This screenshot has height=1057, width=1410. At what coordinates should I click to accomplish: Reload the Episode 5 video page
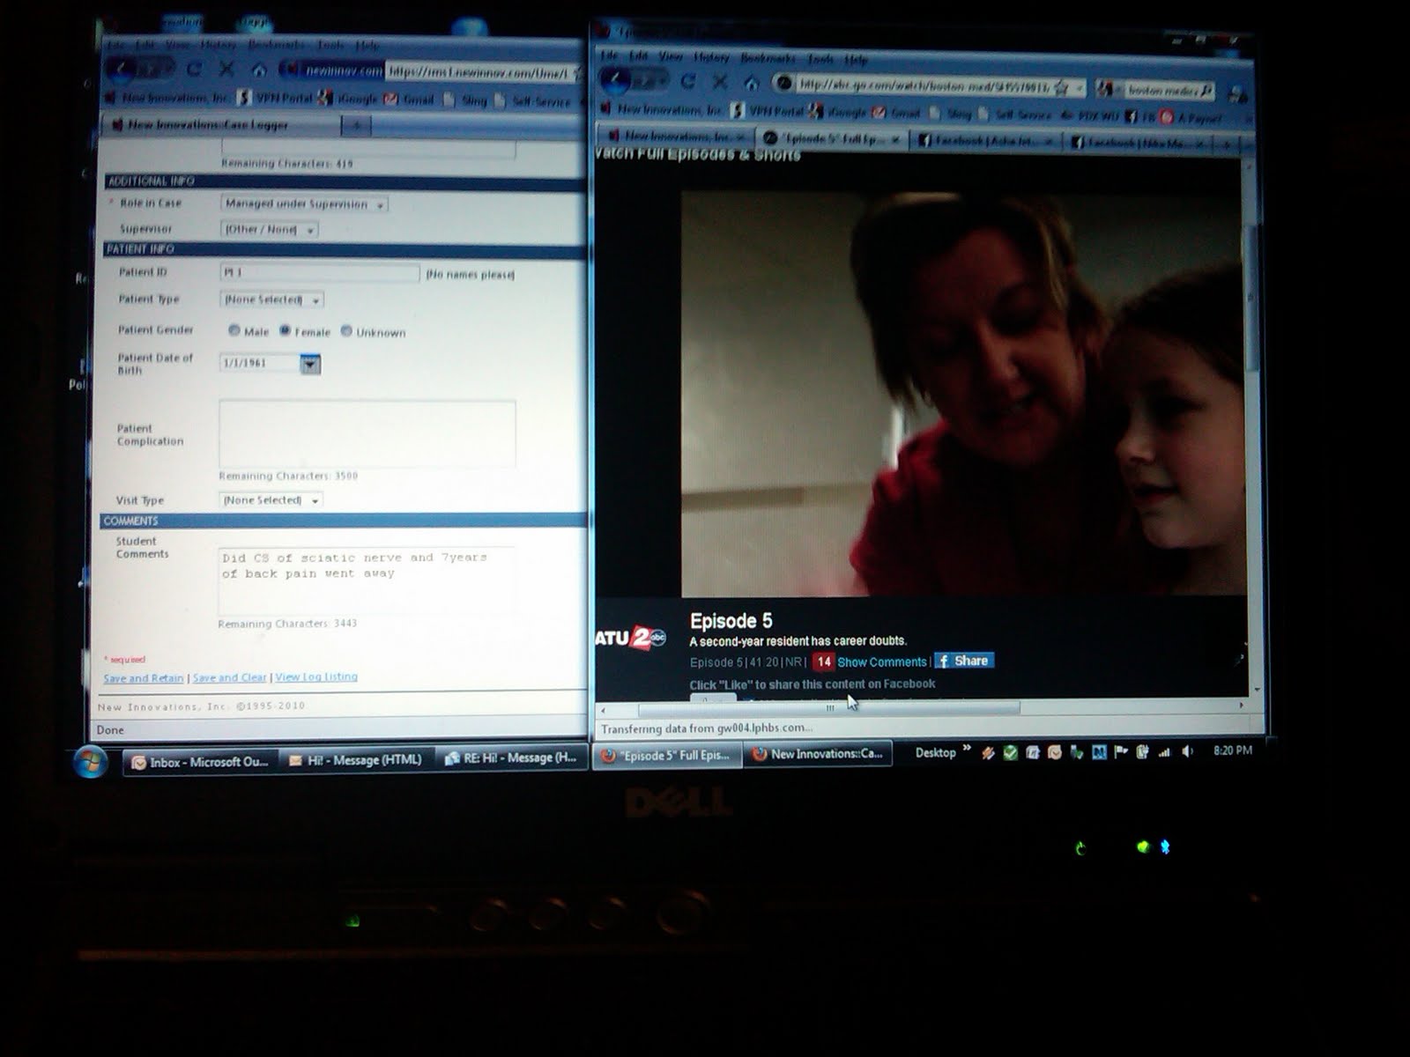point(688,82)
